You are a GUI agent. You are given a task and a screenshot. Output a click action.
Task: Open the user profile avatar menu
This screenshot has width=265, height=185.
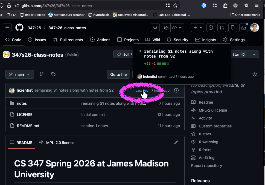(x=255, y=28)
